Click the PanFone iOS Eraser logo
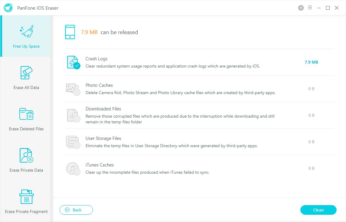 pyautogui.click(x=8, y=8)
